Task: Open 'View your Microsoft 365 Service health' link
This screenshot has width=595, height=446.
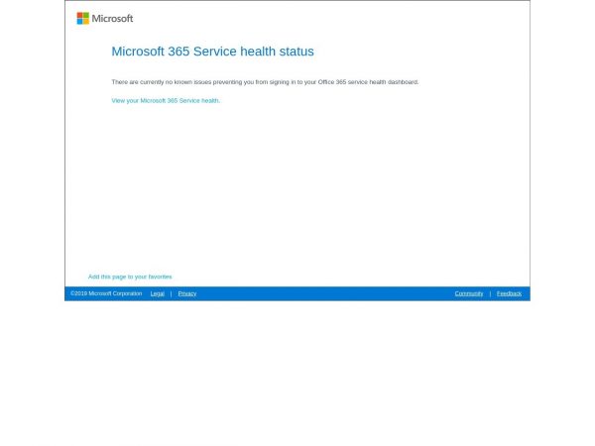Action: tap(166, 100)
